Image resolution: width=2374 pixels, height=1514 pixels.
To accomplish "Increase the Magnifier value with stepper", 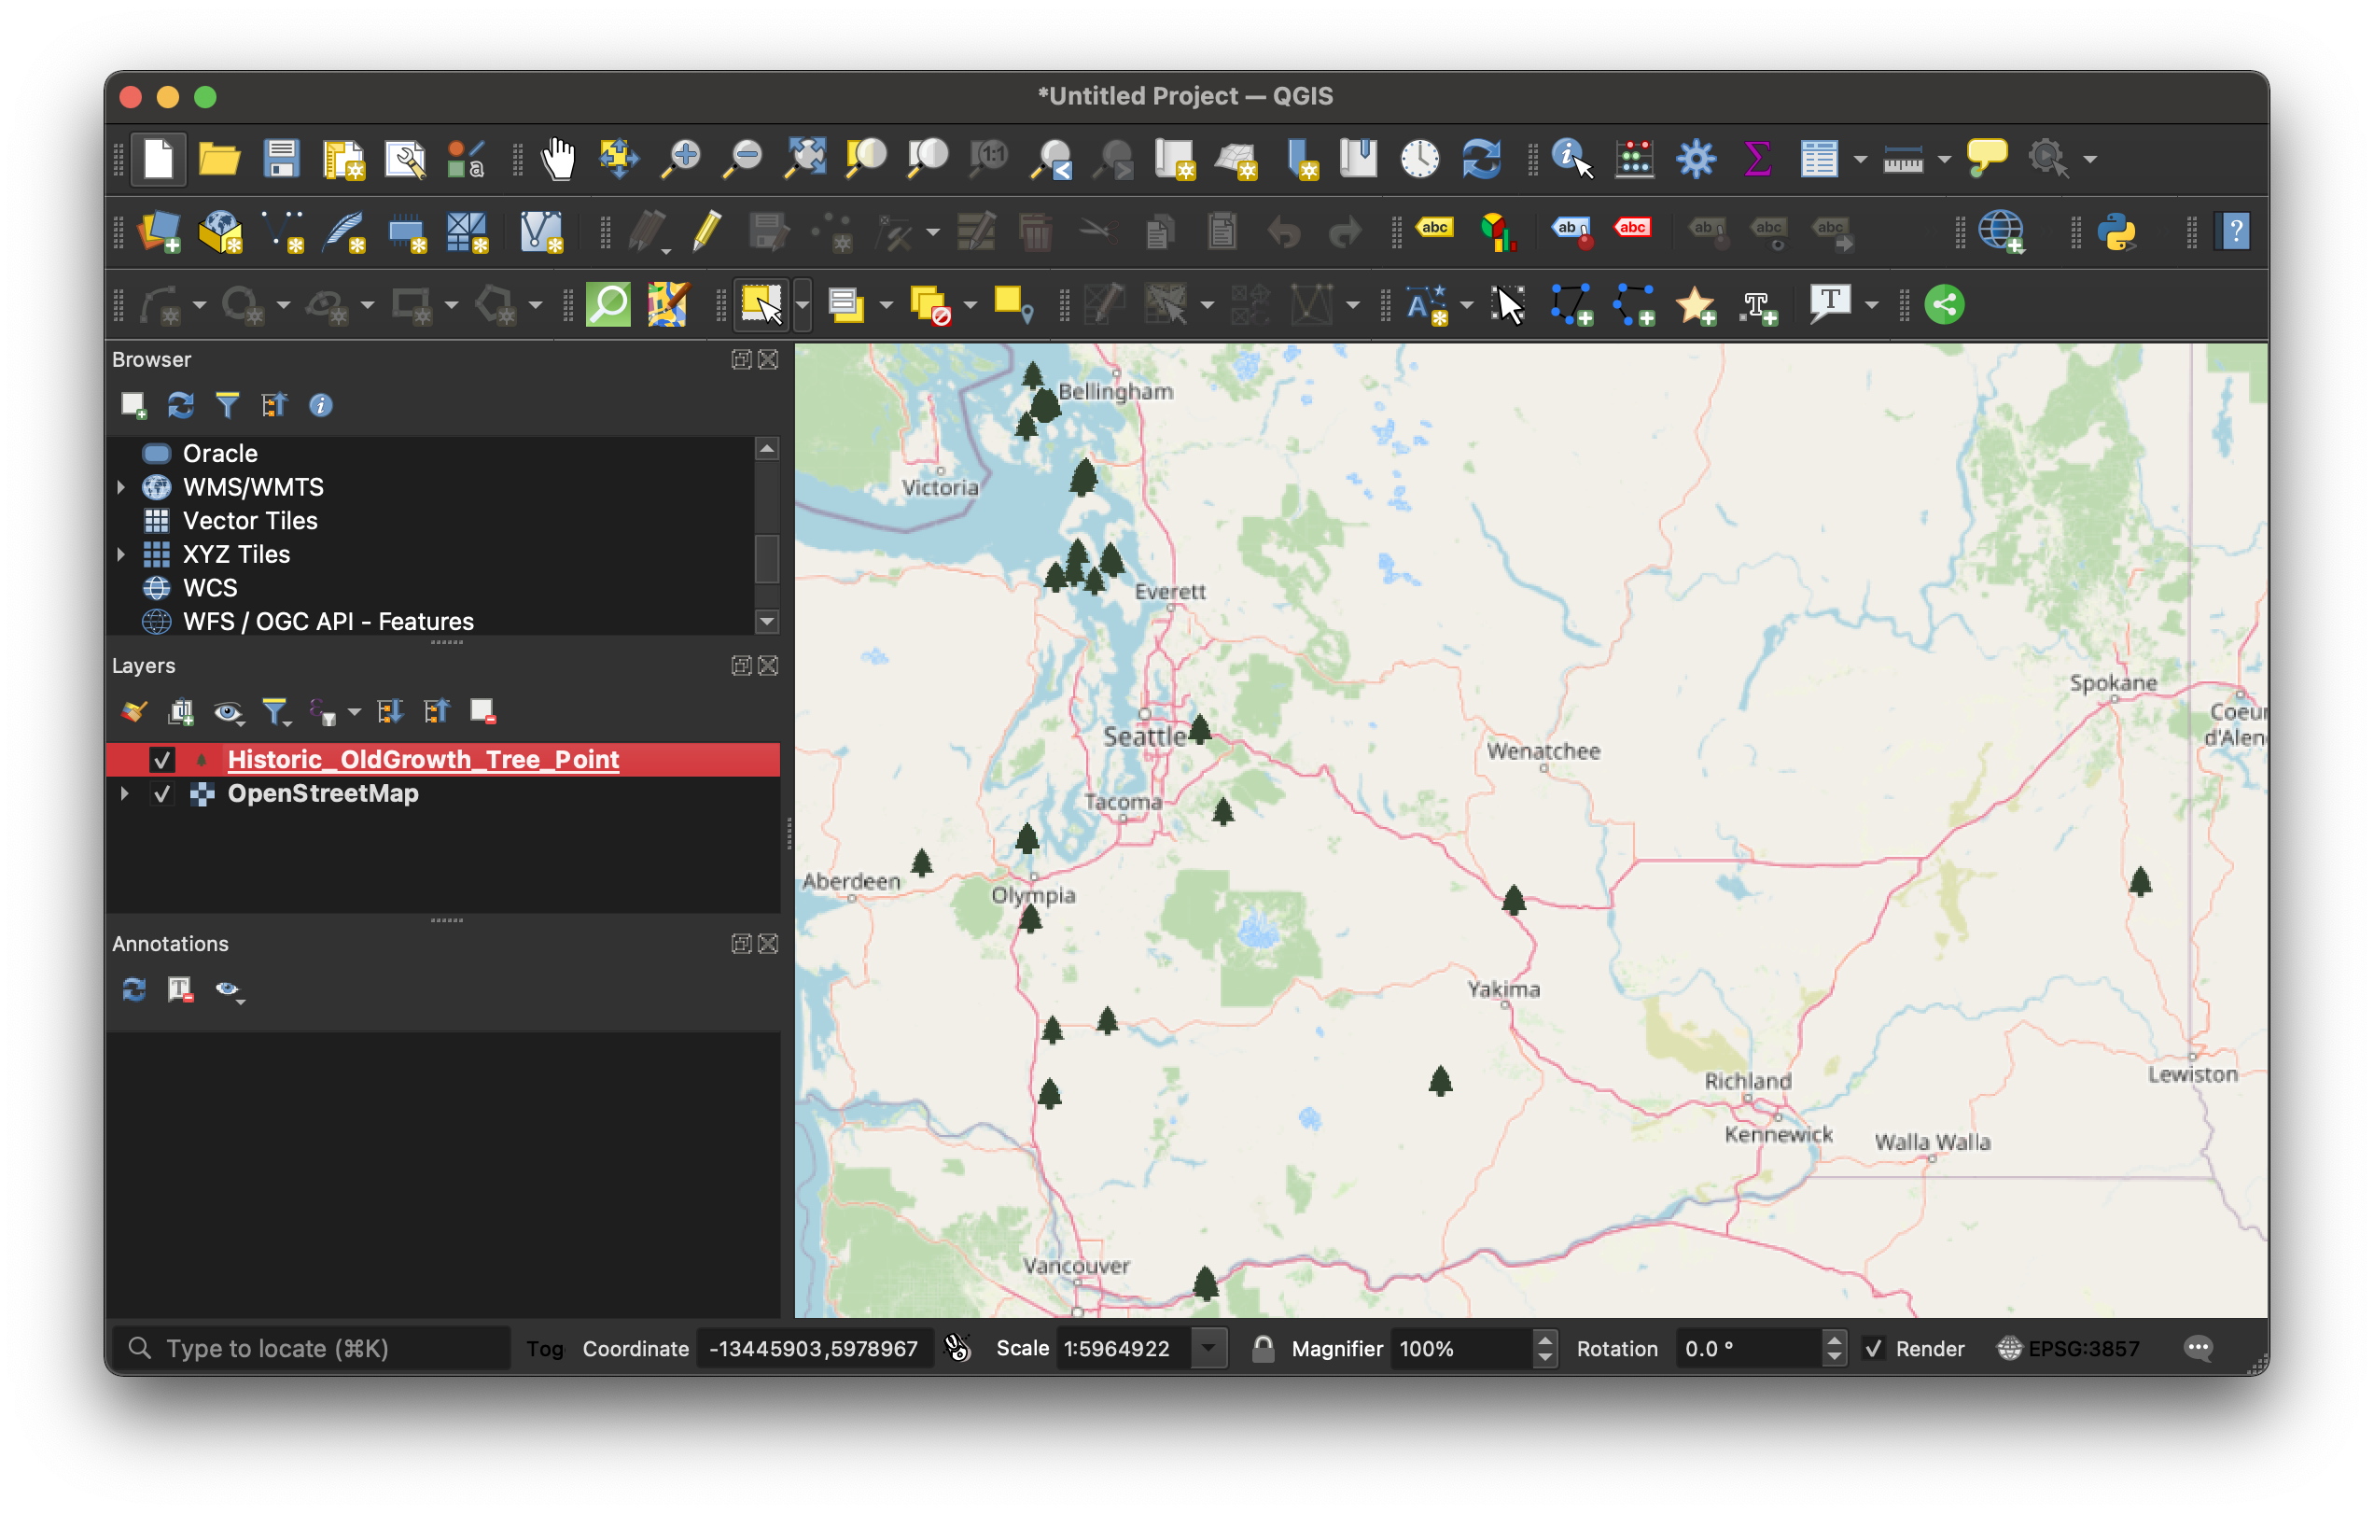I will [1546, 1339].
